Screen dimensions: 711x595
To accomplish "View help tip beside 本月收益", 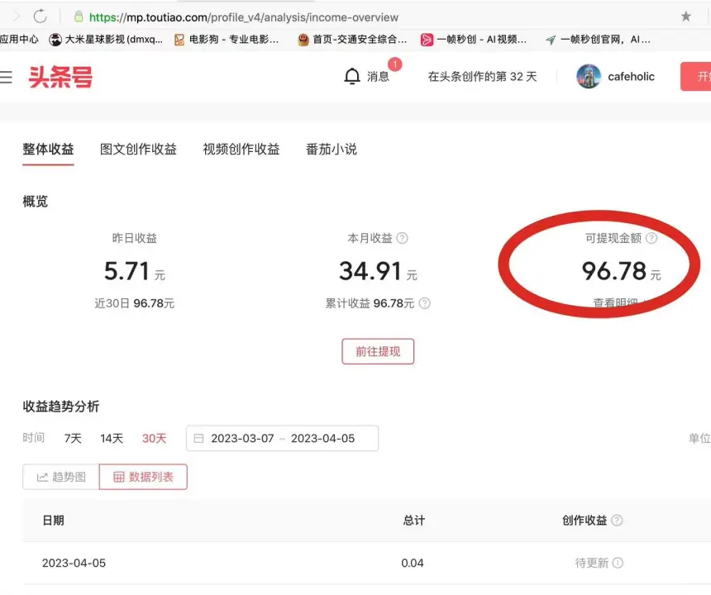I will point(403,238).
